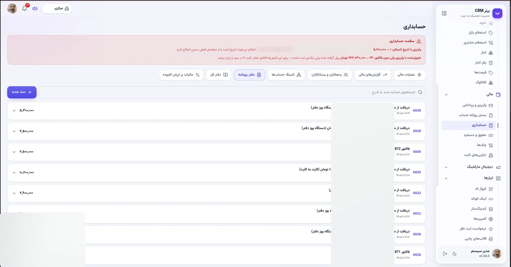Open دارایی‌های ثابت in the sidebar
The height and width of the screenshot is (267, 511).
point(478,155)
